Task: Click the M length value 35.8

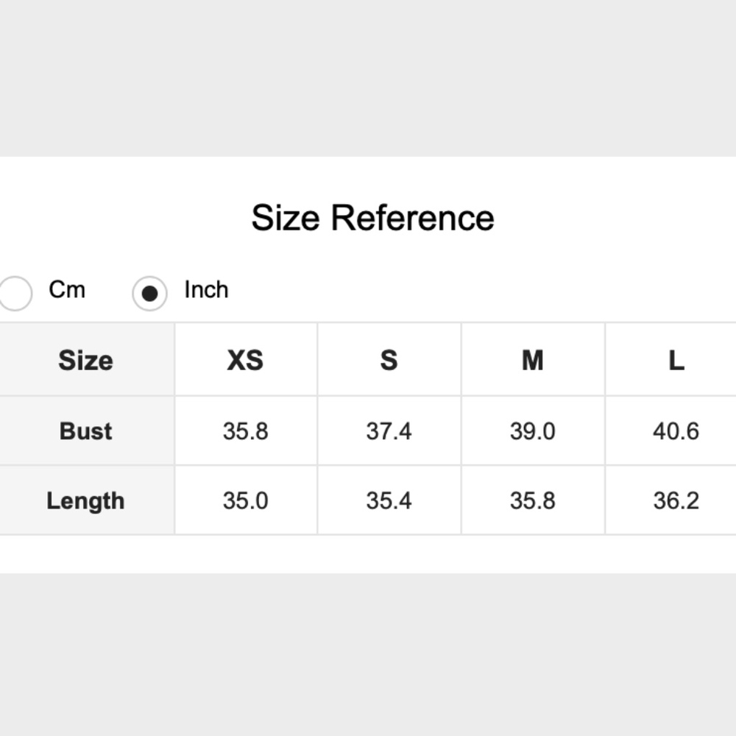Action: (x=532, y=500)
